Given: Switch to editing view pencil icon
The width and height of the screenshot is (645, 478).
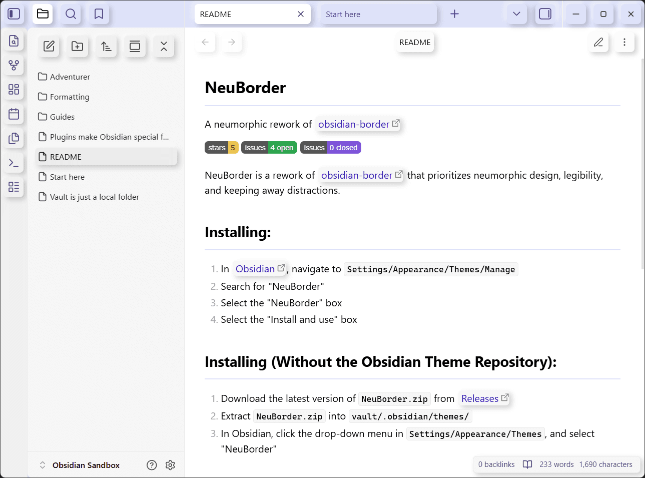Looking at the screenshot, I should (x=598, y=42).
